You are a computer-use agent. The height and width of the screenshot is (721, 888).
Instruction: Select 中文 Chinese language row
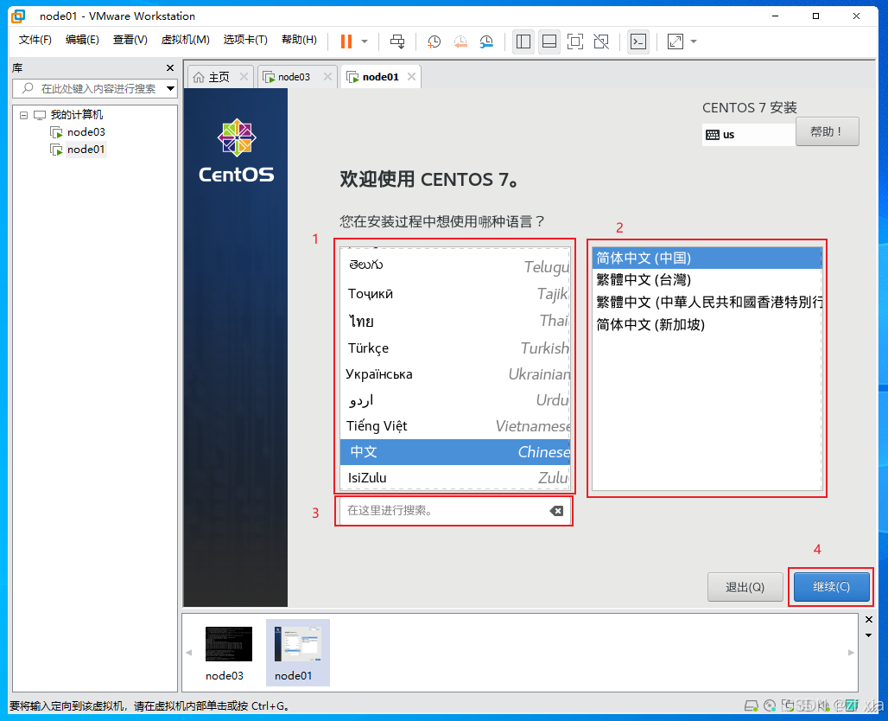[x=455, y=452]
